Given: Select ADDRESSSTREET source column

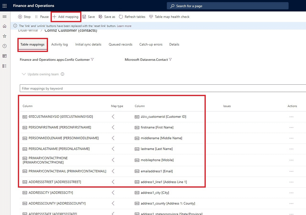Looking at the screenshot, I should tap(55, 182).
